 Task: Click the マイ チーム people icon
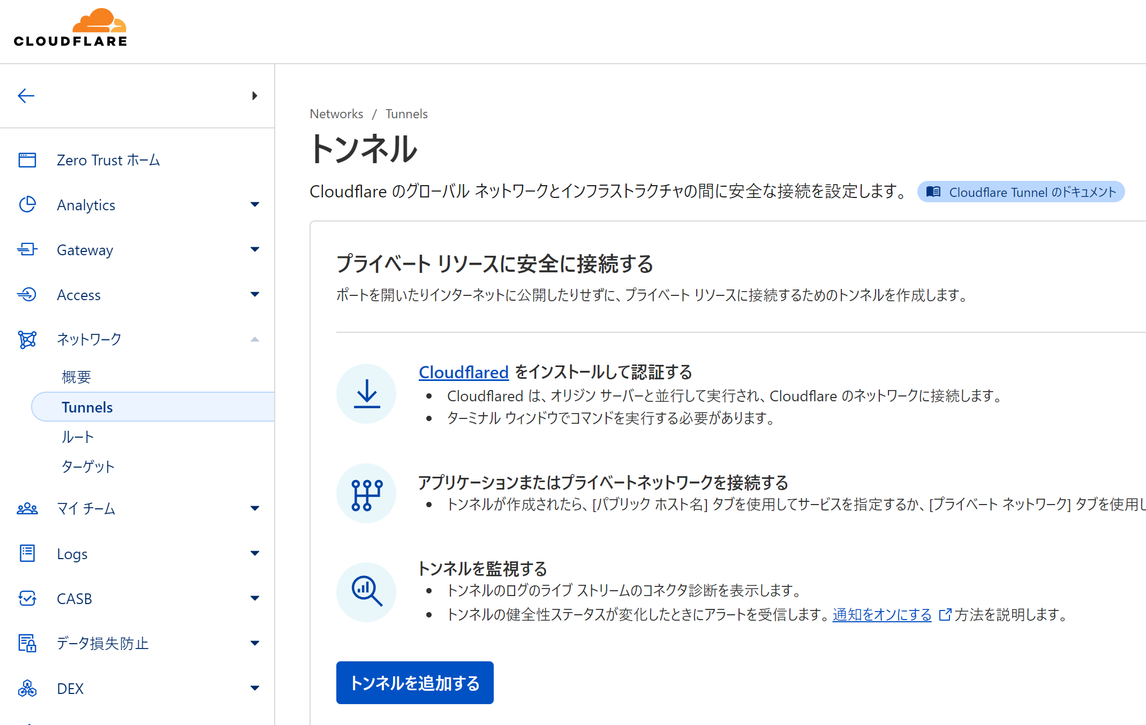coord(27,508)
